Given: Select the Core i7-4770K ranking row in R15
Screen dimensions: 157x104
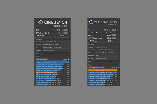Looking at the screenshot, I should pyautogui.click(x=103, y=72).
